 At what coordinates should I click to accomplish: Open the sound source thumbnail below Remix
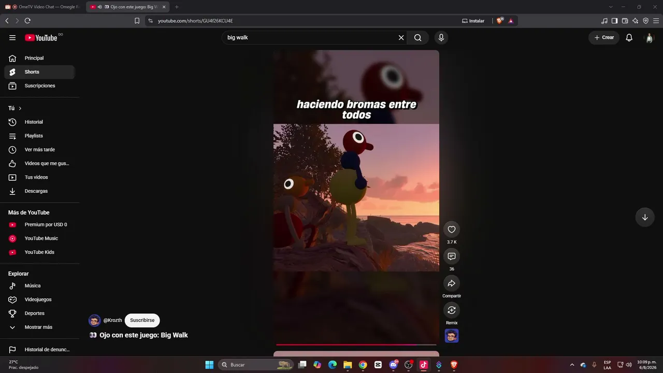pos(452,336)
